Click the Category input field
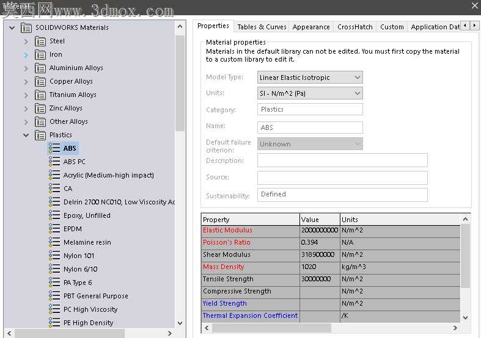Viewport: 481px width, 338px height. coord(310,109)
